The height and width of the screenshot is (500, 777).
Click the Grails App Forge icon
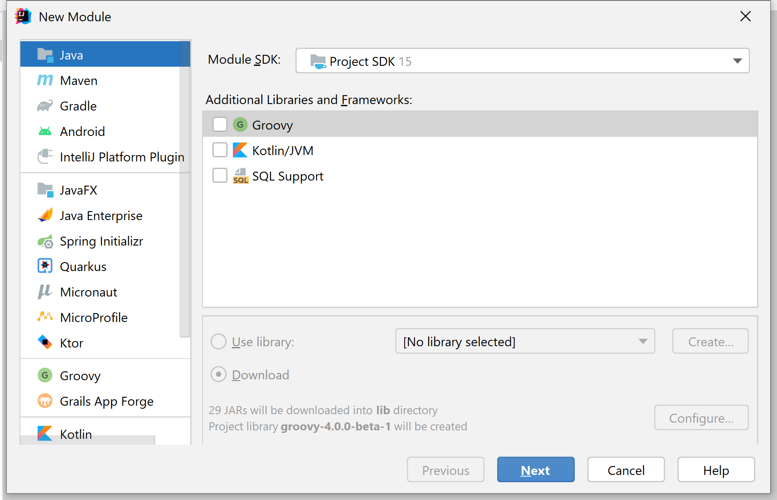pos(45,401)
